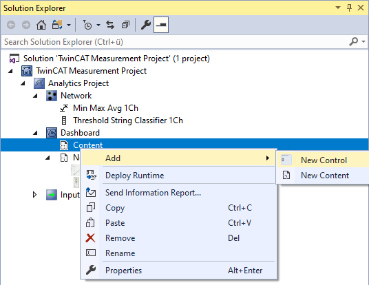The width and height of the screenshot is (369, 285).
Task: Open Properties via the wrench toolbar icon
Action: [x=146, y=25]
